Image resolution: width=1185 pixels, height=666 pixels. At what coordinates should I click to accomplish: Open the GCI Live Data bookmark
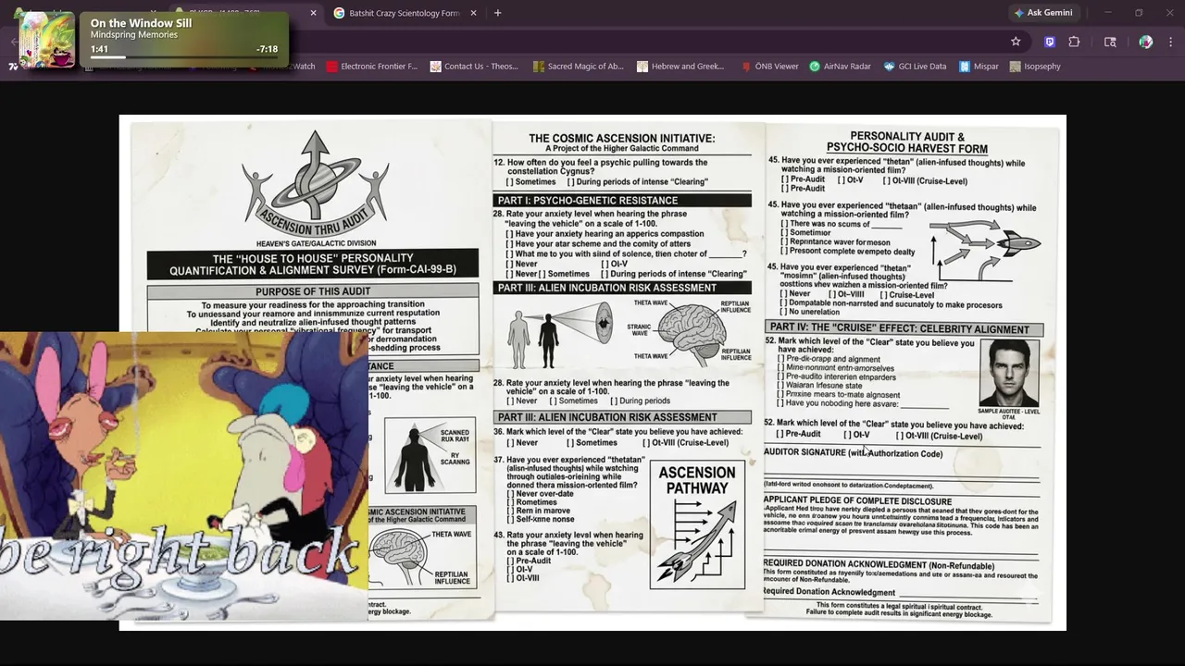916,67
